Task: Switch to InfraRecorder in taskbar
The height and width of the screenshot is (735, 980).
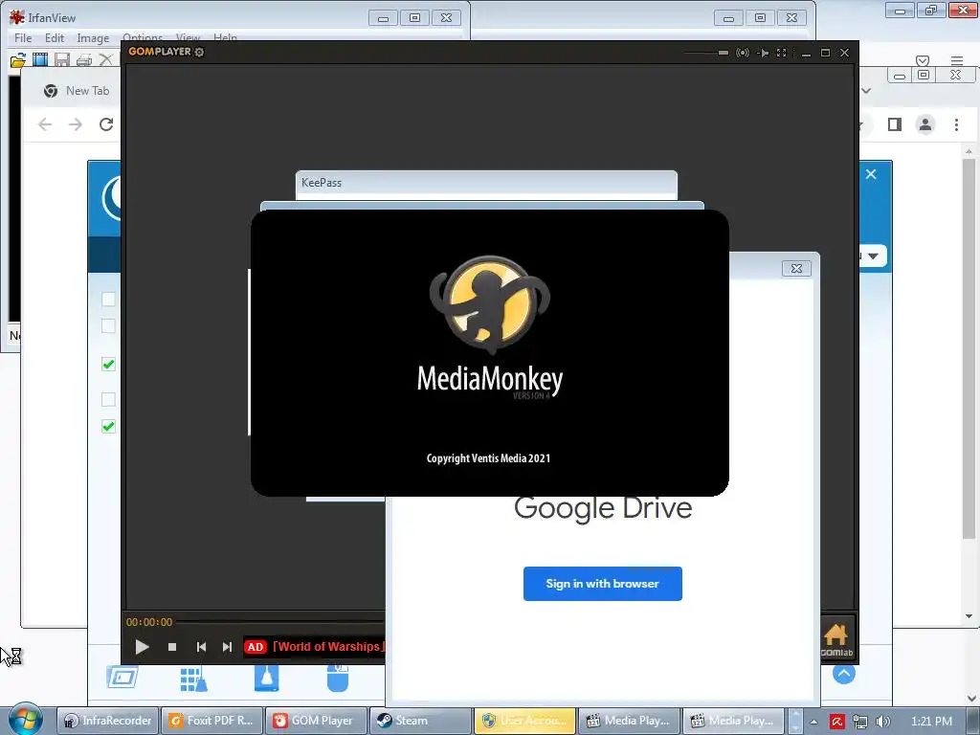Action: [x=108, y=721]
